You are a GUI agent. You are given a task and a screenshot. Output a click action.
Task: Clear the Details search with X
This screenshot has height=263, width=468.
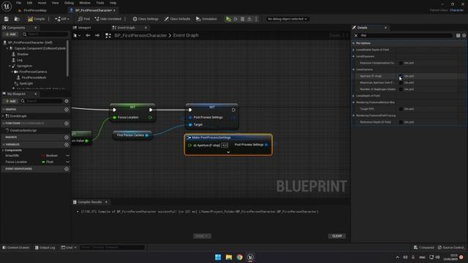tap(356, 36)
